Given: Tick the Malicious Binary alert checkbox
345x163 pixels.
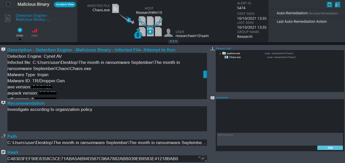Looking at the screenshot, I should coord(8,4).
